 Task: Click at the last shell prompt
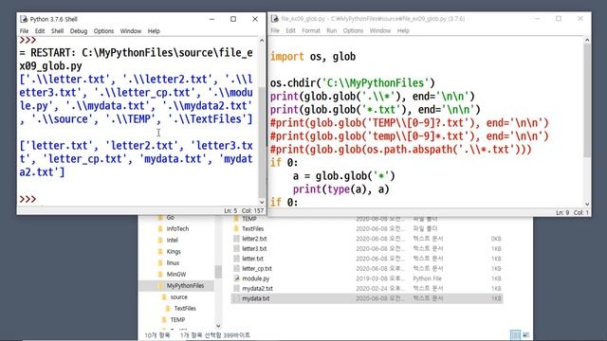click(x=28, y=199)
